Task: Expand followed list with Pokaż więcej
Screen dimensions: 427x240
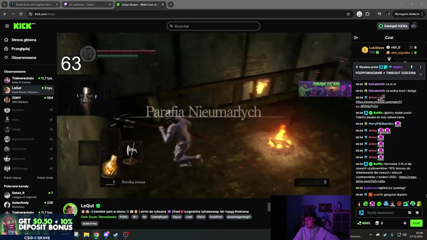Action: 12,178
